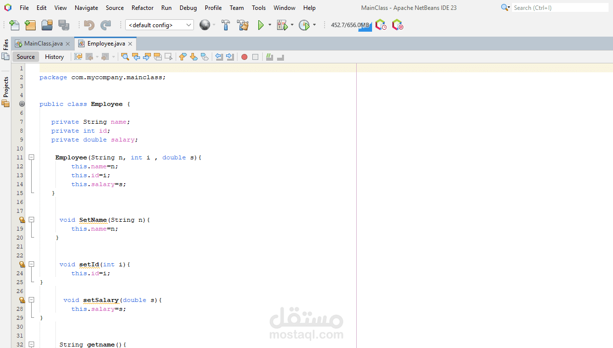613x348 pixels.
Task: Collapse the Employee constructor fold at line 11
Action: pyautogui.click(x=31, y=157)
